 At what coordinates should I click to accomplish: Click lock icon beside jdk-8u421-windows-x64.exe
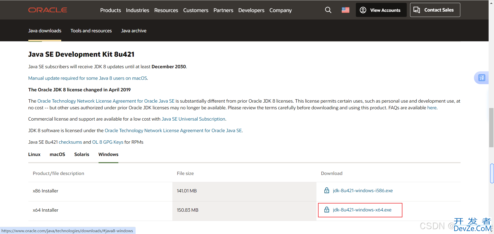point(327,210)
